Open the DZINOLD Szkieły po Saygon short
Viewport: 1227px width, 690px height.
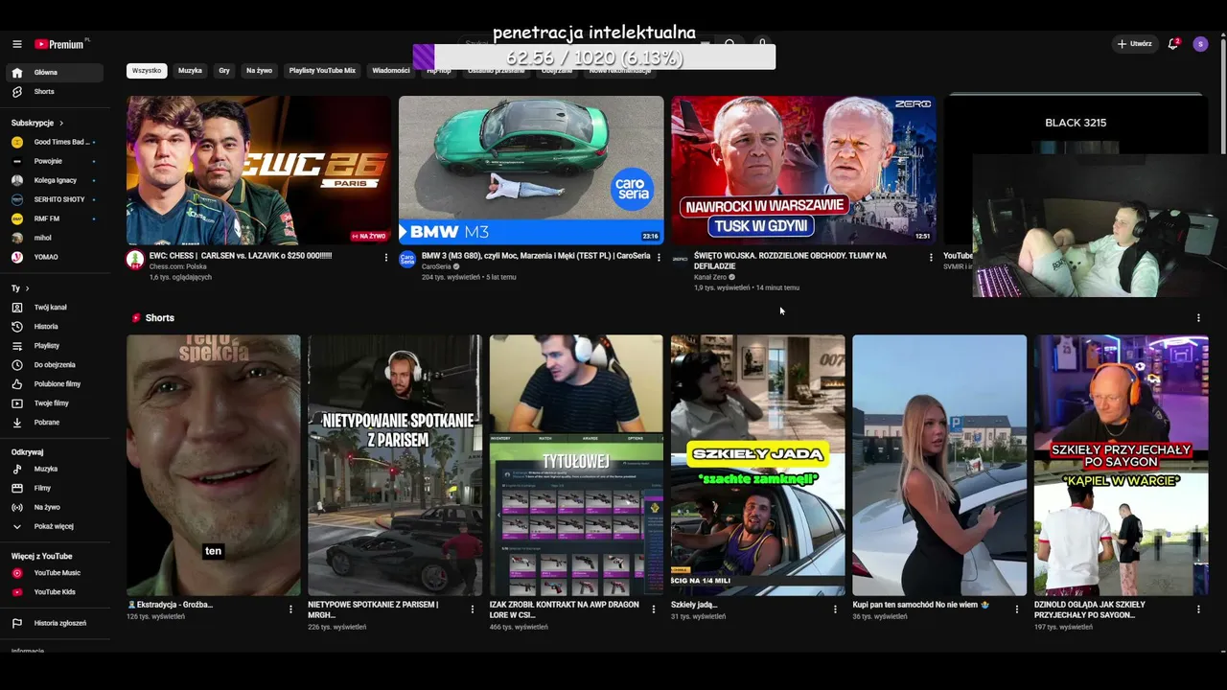pos(1121,466)
